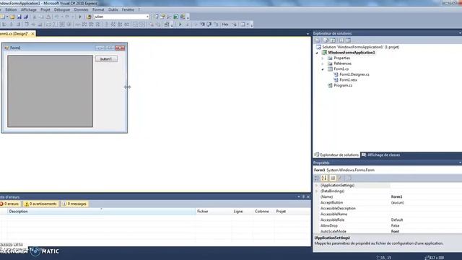Select the Solution 'WindowsFormsApplication1' node
This screenshot has width=462, height=260.
coord(361,47)
